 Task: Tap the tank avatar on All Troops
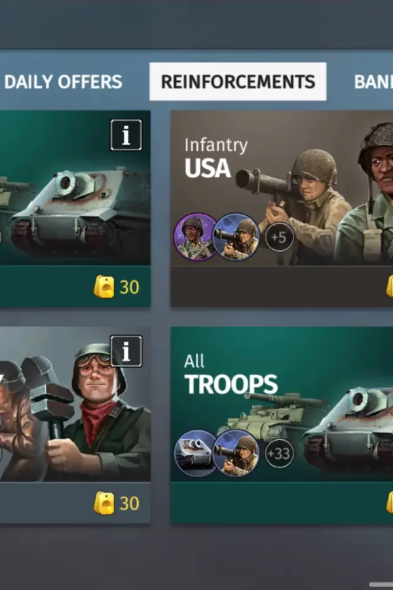(x=195, y=453)
